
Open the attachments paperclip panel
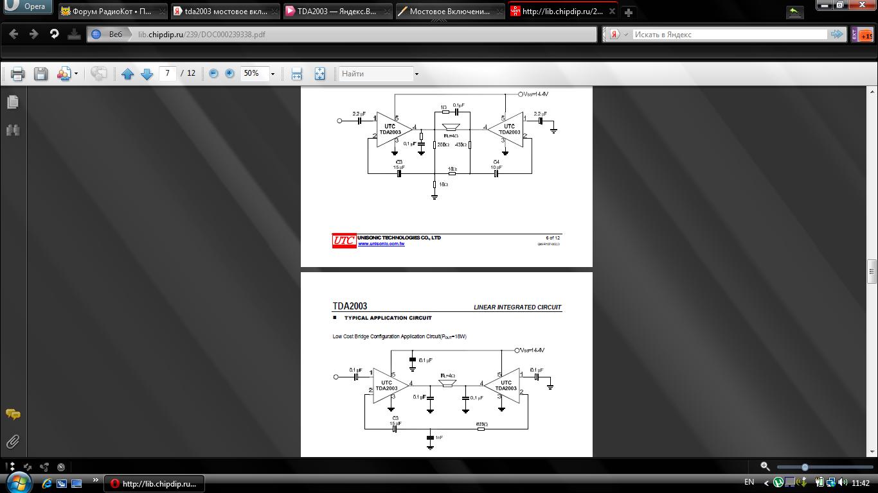[13, 442]
